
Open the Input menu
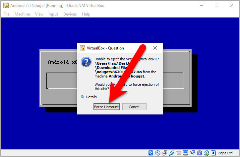[x=53, y=14]
